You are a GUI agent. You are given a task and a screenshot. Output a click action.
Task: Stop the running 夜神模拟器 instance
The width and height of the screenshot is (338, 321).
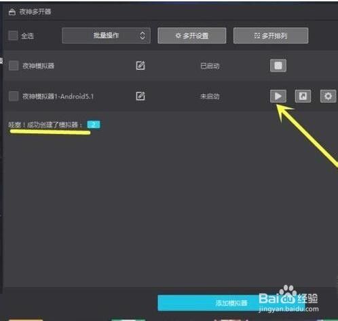pyautogui.click(x=278, y=65)
